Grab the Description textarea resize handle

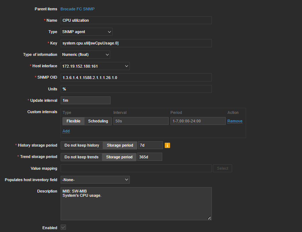pos(209,218)
